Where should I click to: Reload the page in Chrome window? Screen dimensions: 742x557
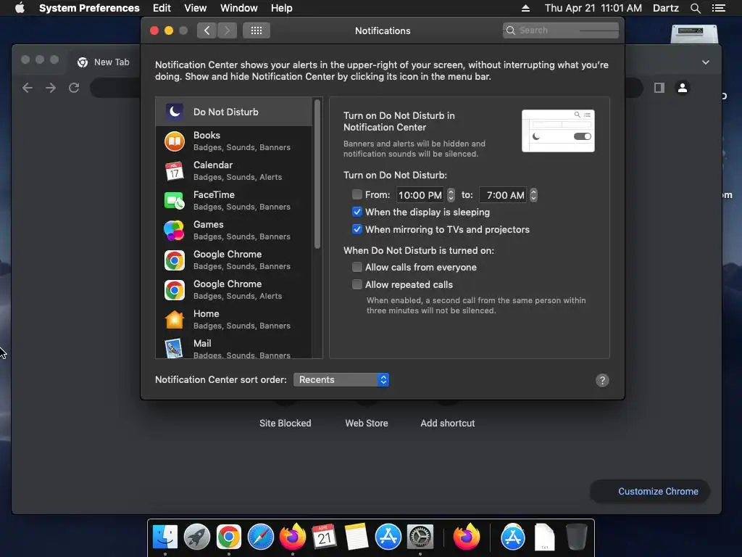coord(74,88)
